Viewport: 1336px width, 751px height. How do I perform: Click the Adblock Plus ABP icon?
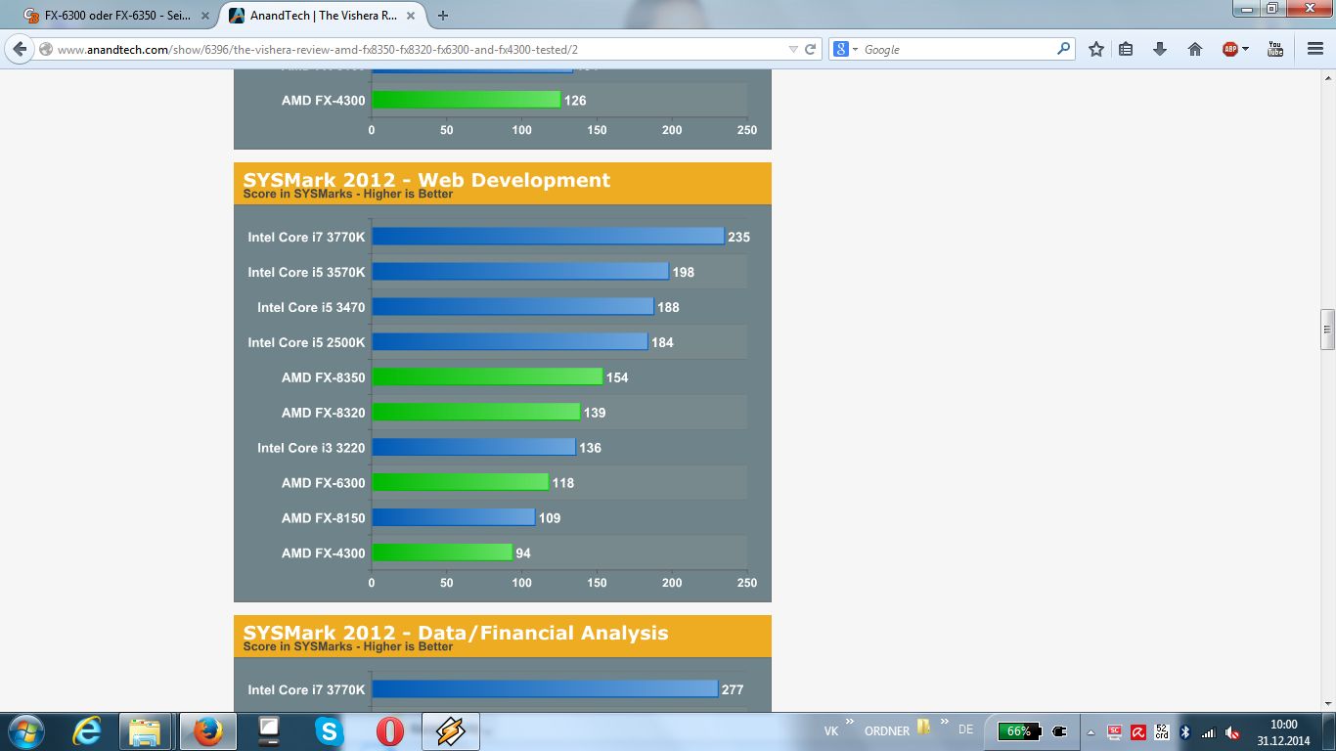tap(1230, 49)
